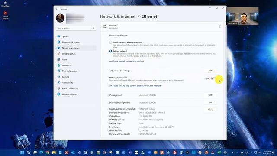Viewport: 277px width, 156px height.
Task: Open File Explorer from the taskbar
Action: pyautogui.click(x=54, y=153)
